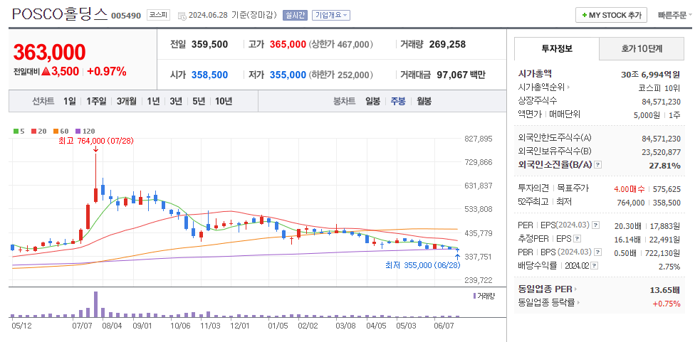Select the 3개월 line chart period
This screenshot has height=342, width=700.
click(x=126, y=101)
